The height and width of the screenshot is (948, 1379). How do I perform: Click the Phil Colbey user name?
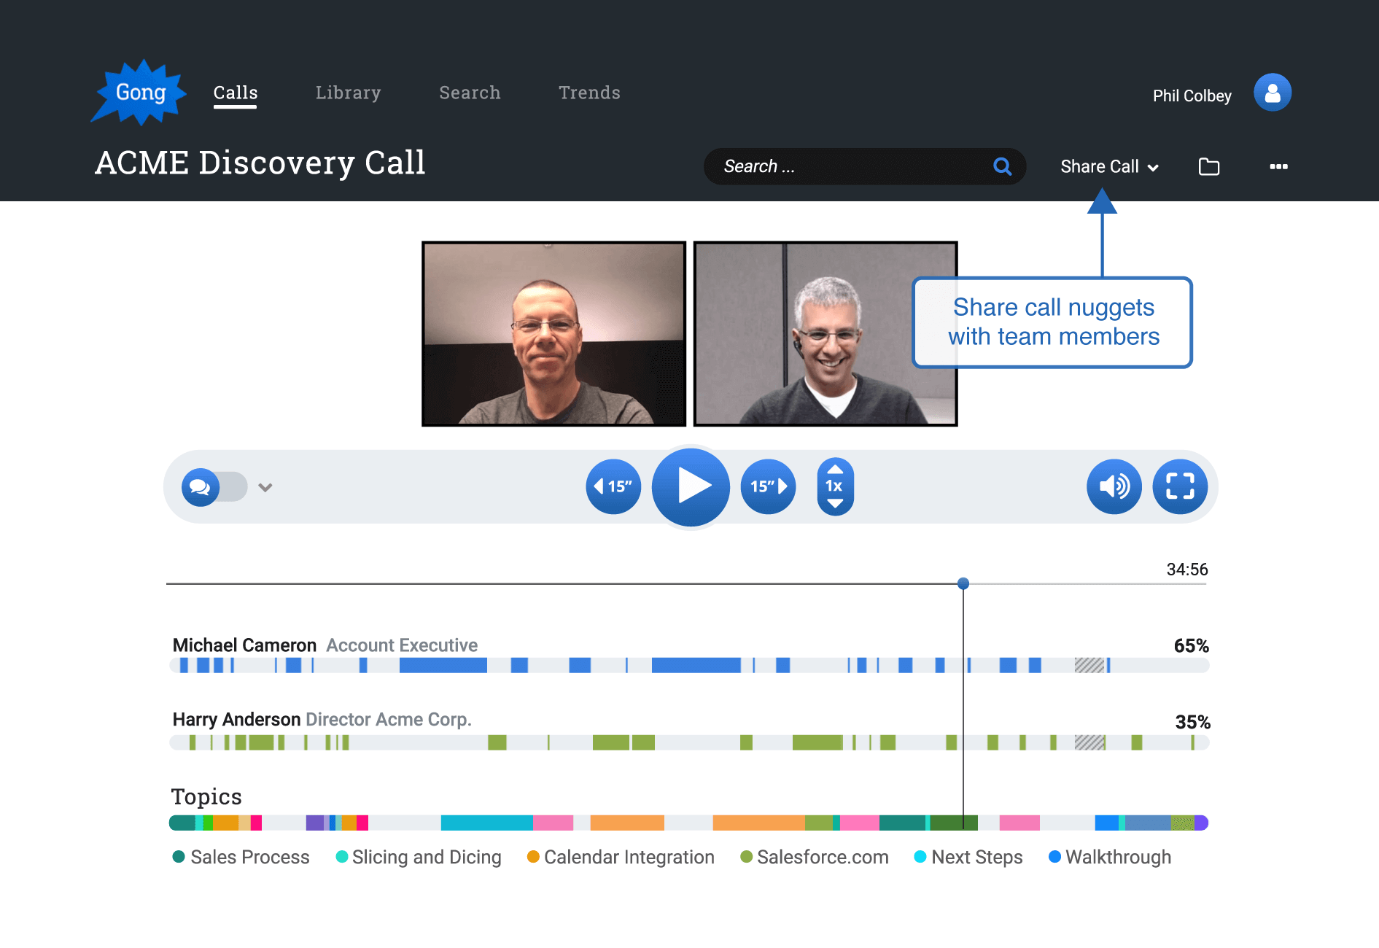pyautogui.click(x=1192, y=96)
